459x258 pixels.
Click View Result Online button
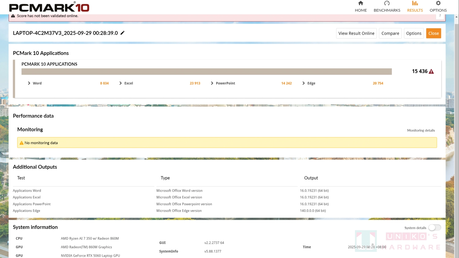(356, 33)
